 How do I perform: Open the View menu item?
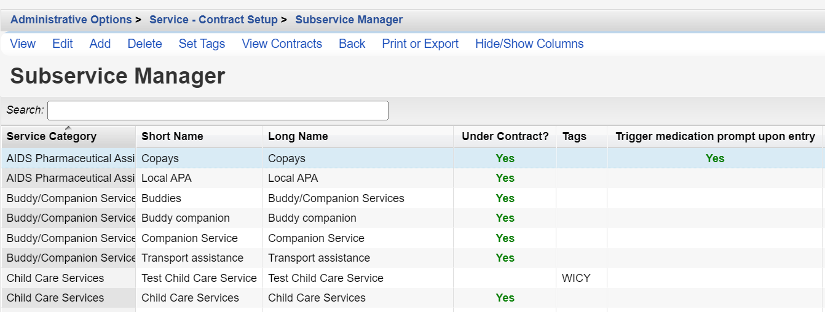[x=23, y=44]
